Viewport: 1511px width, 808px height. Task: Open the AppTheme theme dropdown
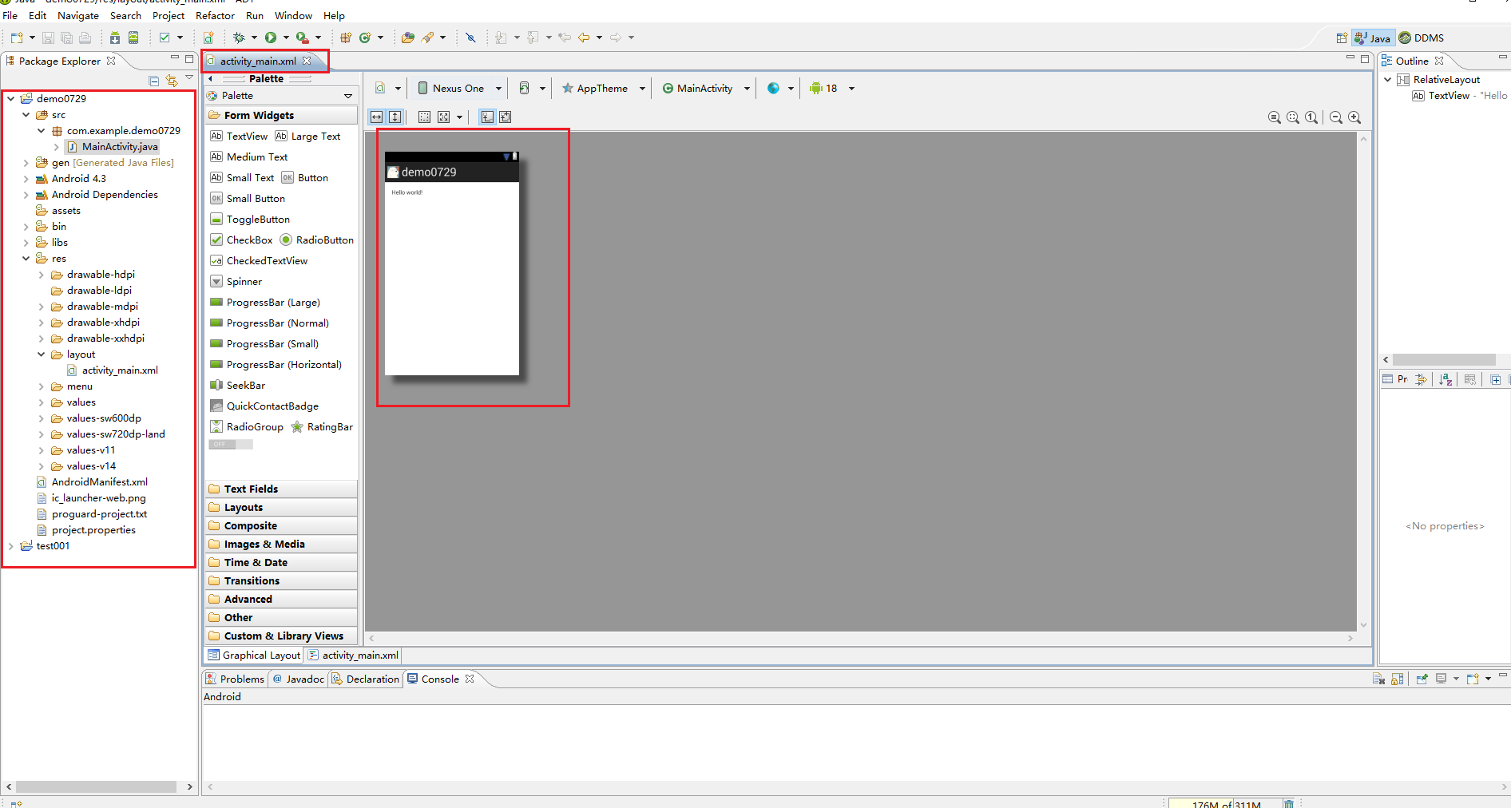pos(644,88)
